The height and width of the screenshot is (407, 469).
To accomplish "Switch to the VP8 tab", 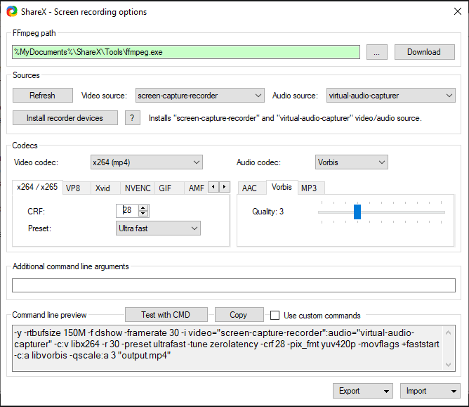I will point(77,188).
